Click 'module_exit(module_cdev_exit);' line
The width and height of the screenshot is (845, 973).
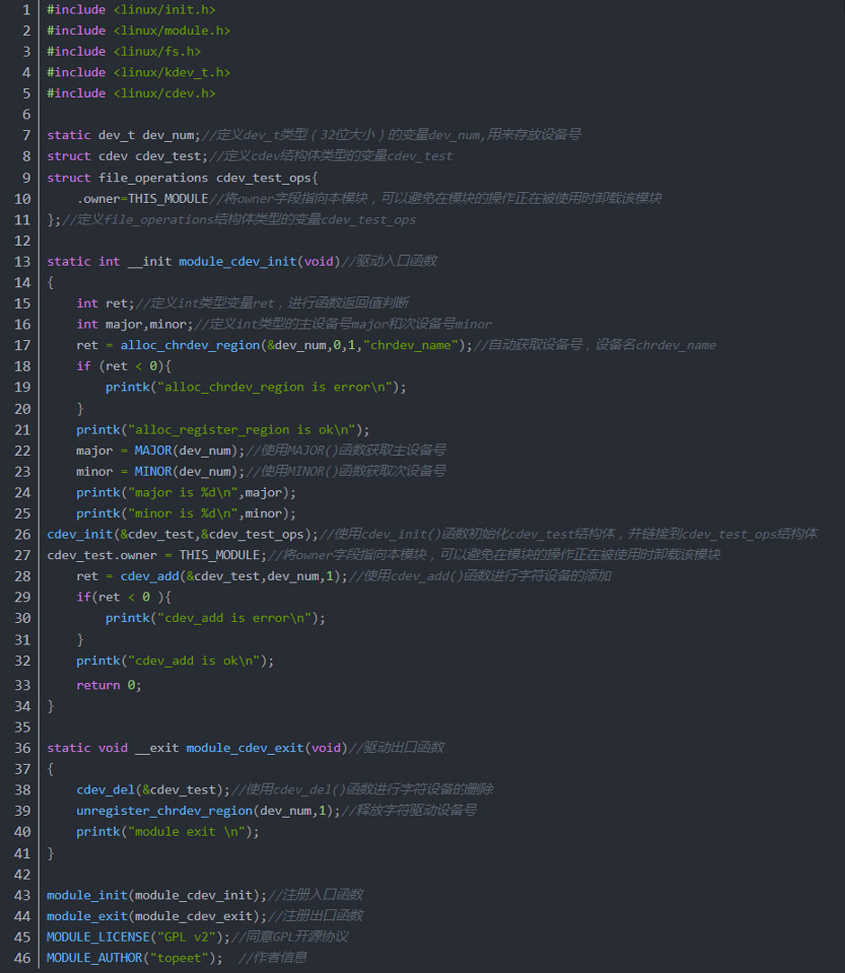[x=157, y=916]
